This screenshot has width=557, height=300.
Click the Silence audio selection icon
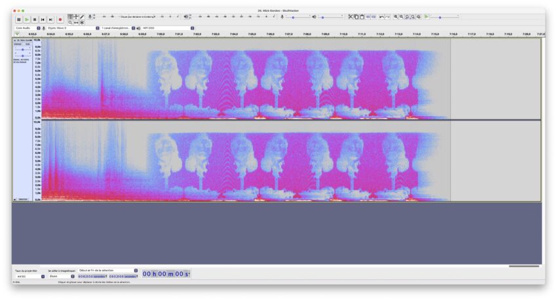pyautogui.click(x=374, y=16)
